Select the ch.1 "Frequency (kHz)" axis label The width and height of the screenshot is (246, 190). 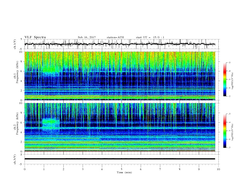coord(17,72)
